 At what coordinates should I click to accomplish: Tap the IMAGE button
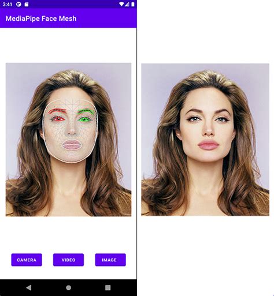click(110, 260)
